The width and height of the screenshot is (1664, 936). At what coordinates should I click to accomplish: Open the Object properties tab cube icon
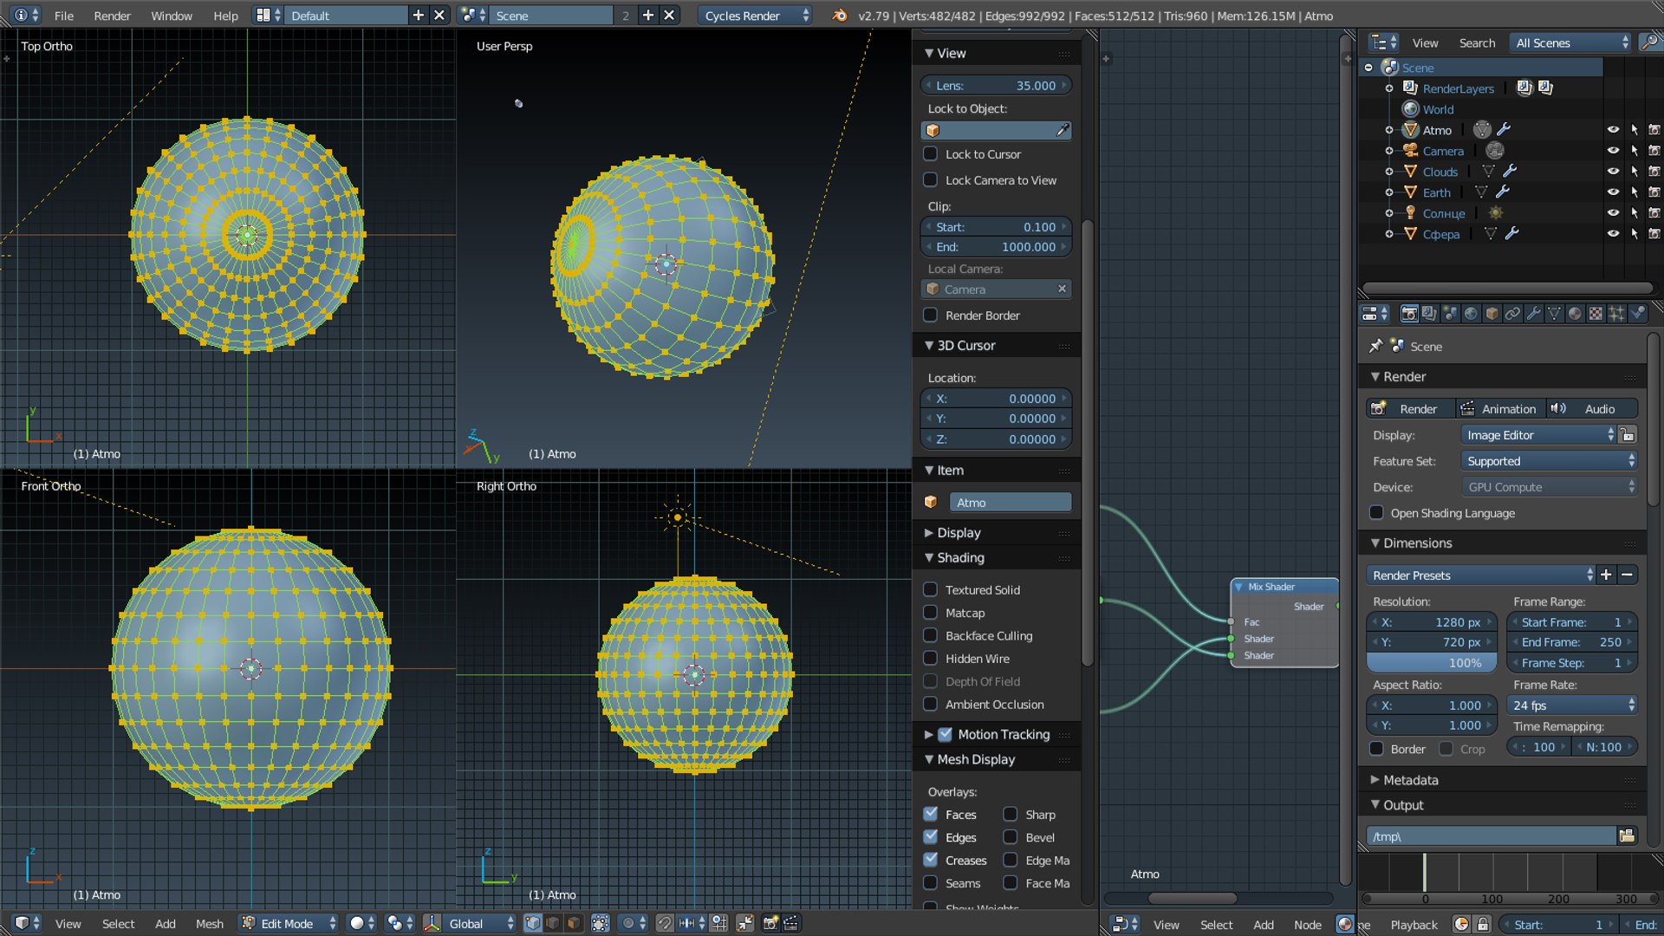[x=1492, y=314]
